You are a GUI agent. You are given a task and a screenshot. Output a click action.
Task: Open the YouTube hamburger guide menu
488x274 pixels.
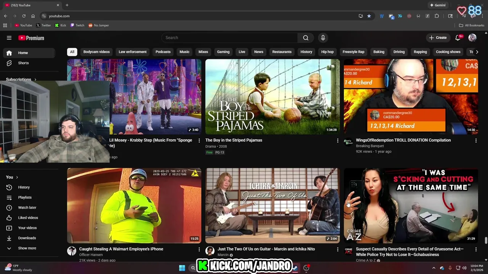[9, 38]
